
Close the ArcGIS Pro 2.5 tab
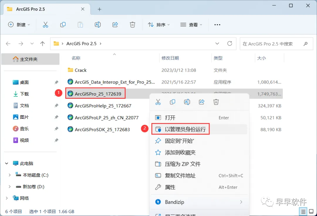click(83, 9)
